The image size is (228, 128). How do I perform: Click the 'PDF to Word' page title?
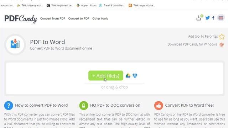47,42
